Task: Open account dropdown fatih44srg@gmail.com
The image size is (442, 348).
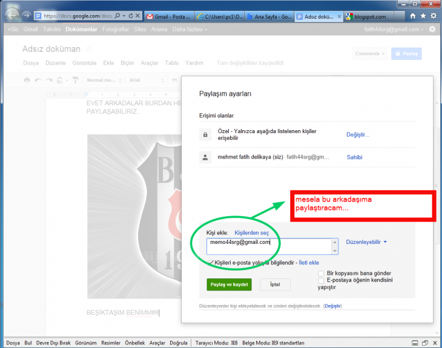Action: tap(394, 29)
